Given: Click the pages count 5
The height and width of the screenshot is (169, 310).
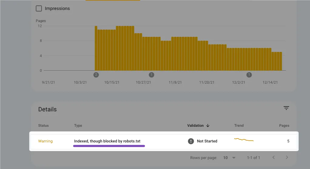Looking at the screenshot, I should [288, 141].
